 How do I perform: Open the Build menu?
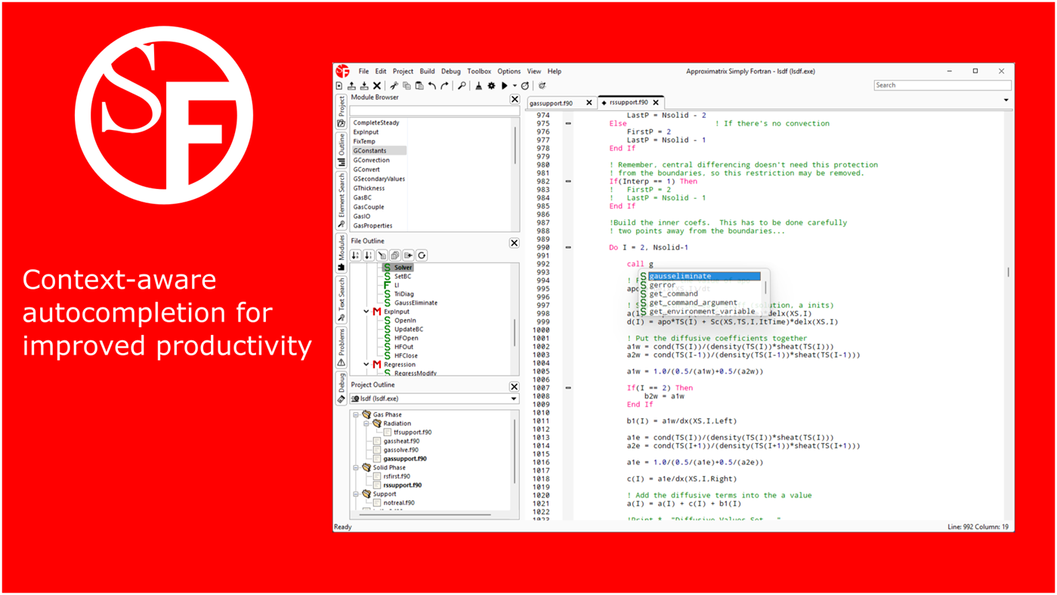427,71
